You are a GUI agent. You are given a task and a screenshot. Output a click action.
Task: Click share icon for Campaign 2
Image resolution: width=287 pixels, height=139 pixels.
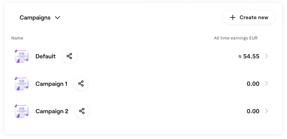click(82, 111)
